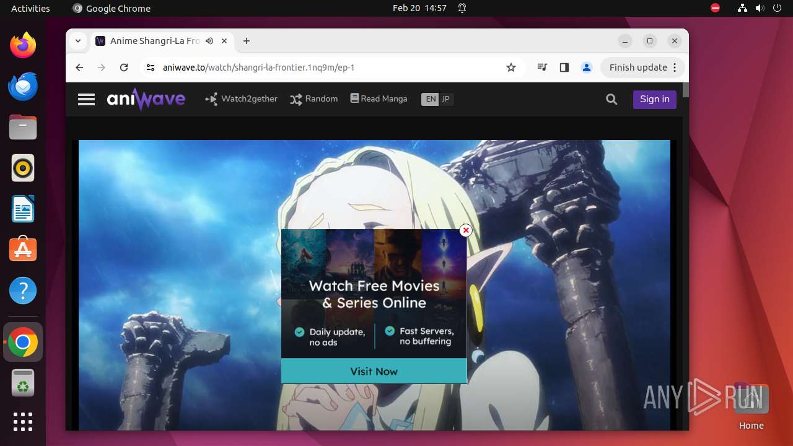Image resolution: width=793 pixels, height=446 pixels.
Task: Open Home folder on desktop
Action: [751, 407]
